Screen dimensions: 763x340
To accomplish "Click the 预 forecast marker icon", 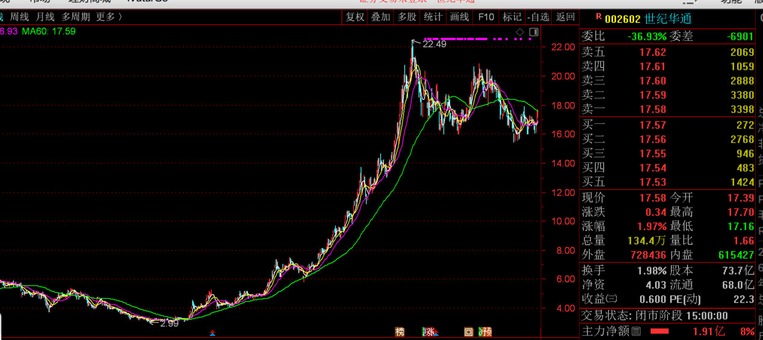I will point(486,332).
